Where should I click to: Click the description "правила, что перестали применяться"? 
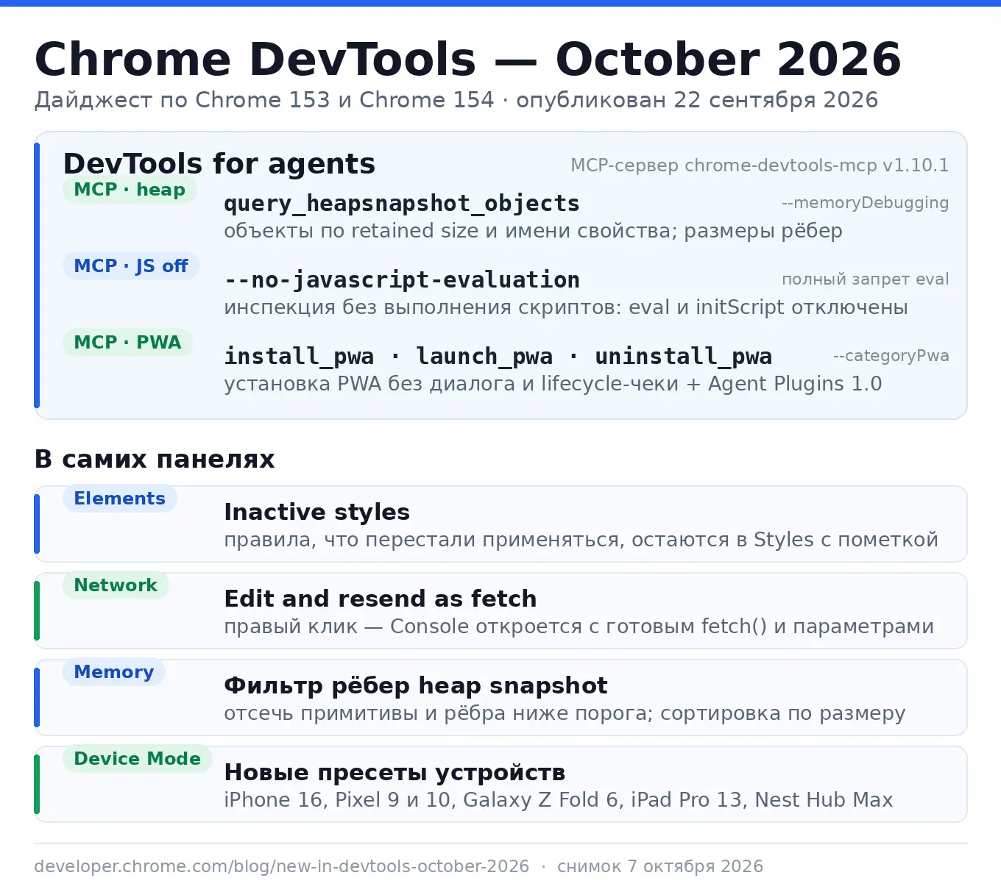click(x=425, y=540)
